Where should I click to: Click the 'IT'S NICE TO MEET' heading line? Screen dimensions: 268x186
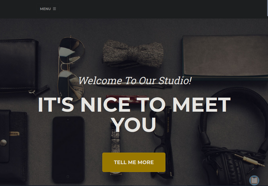[x=134, y=105]
